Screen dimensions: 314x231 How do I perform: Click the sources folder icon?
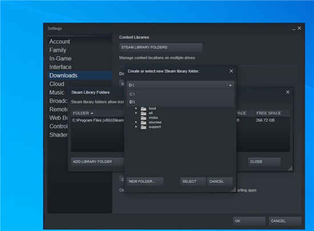(143, 122)
